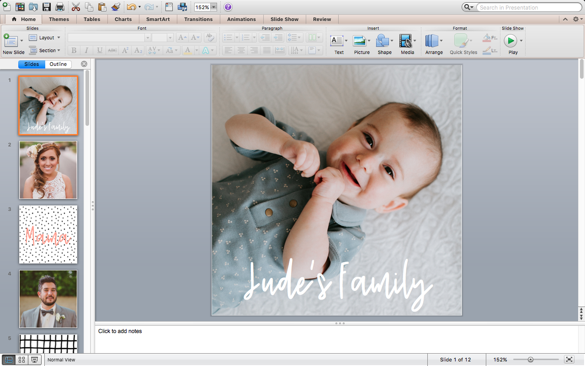
Task: Toggle Strikethrough formatting
Action: pos(112,50)
